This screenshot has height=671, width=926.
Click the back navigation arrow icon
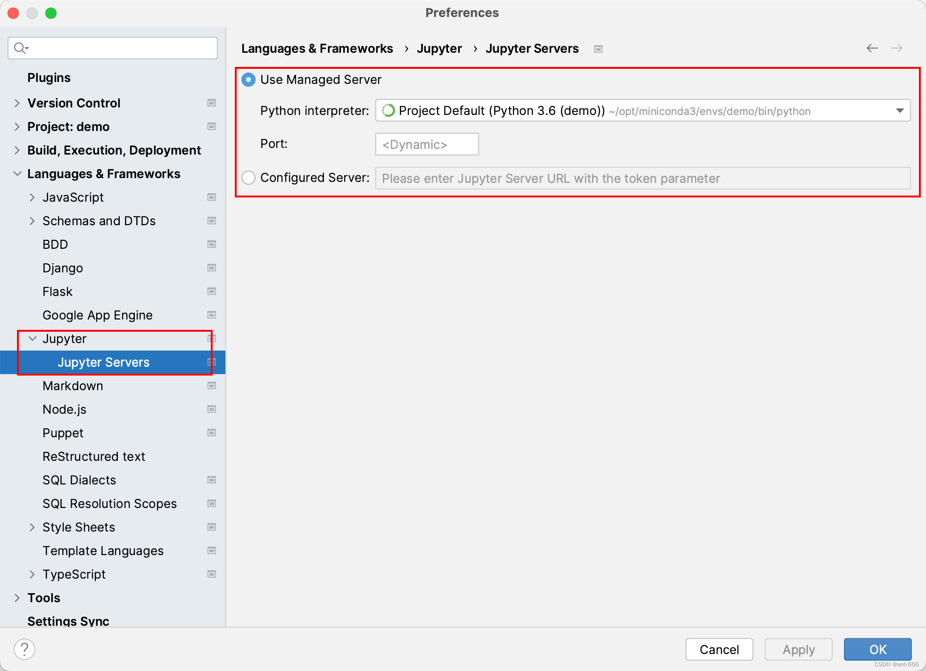872,48
